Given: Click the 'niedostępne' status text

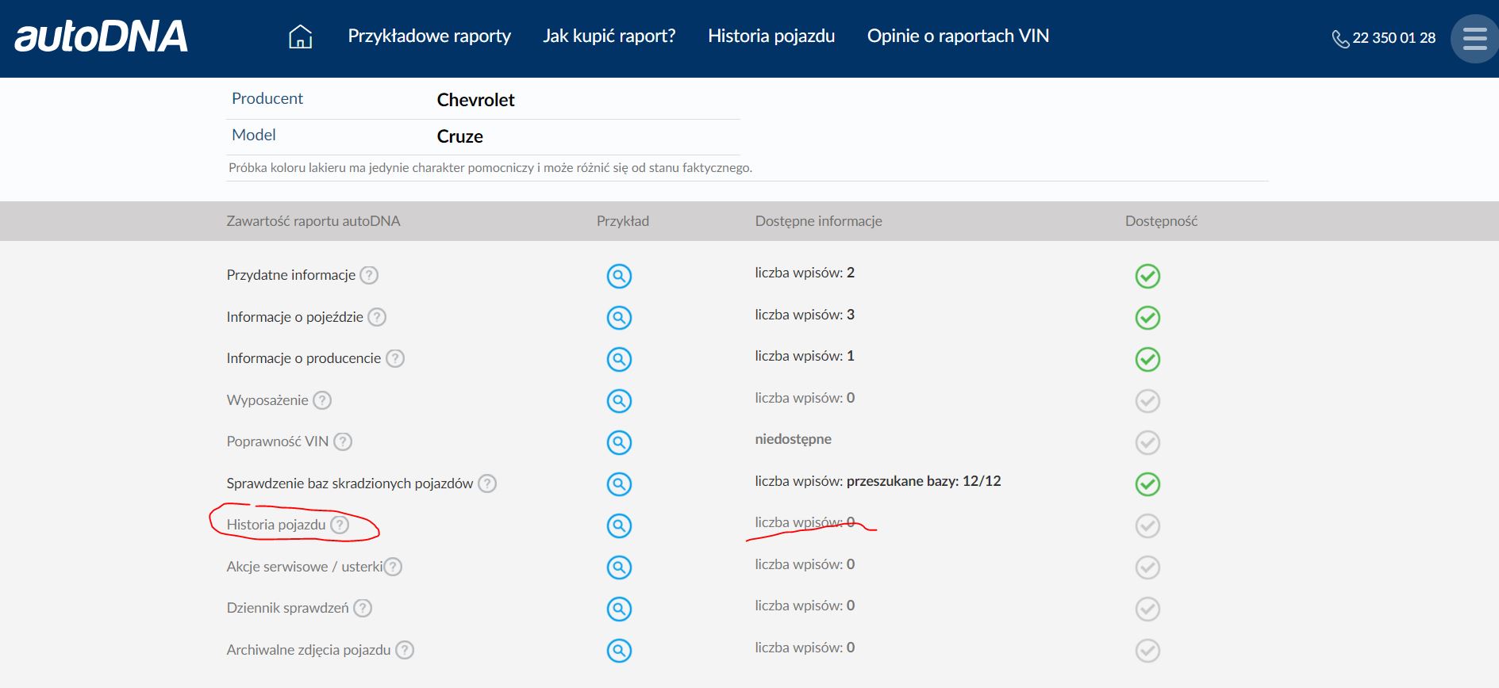Looking at the screenshot, I should tap(794, 439).
